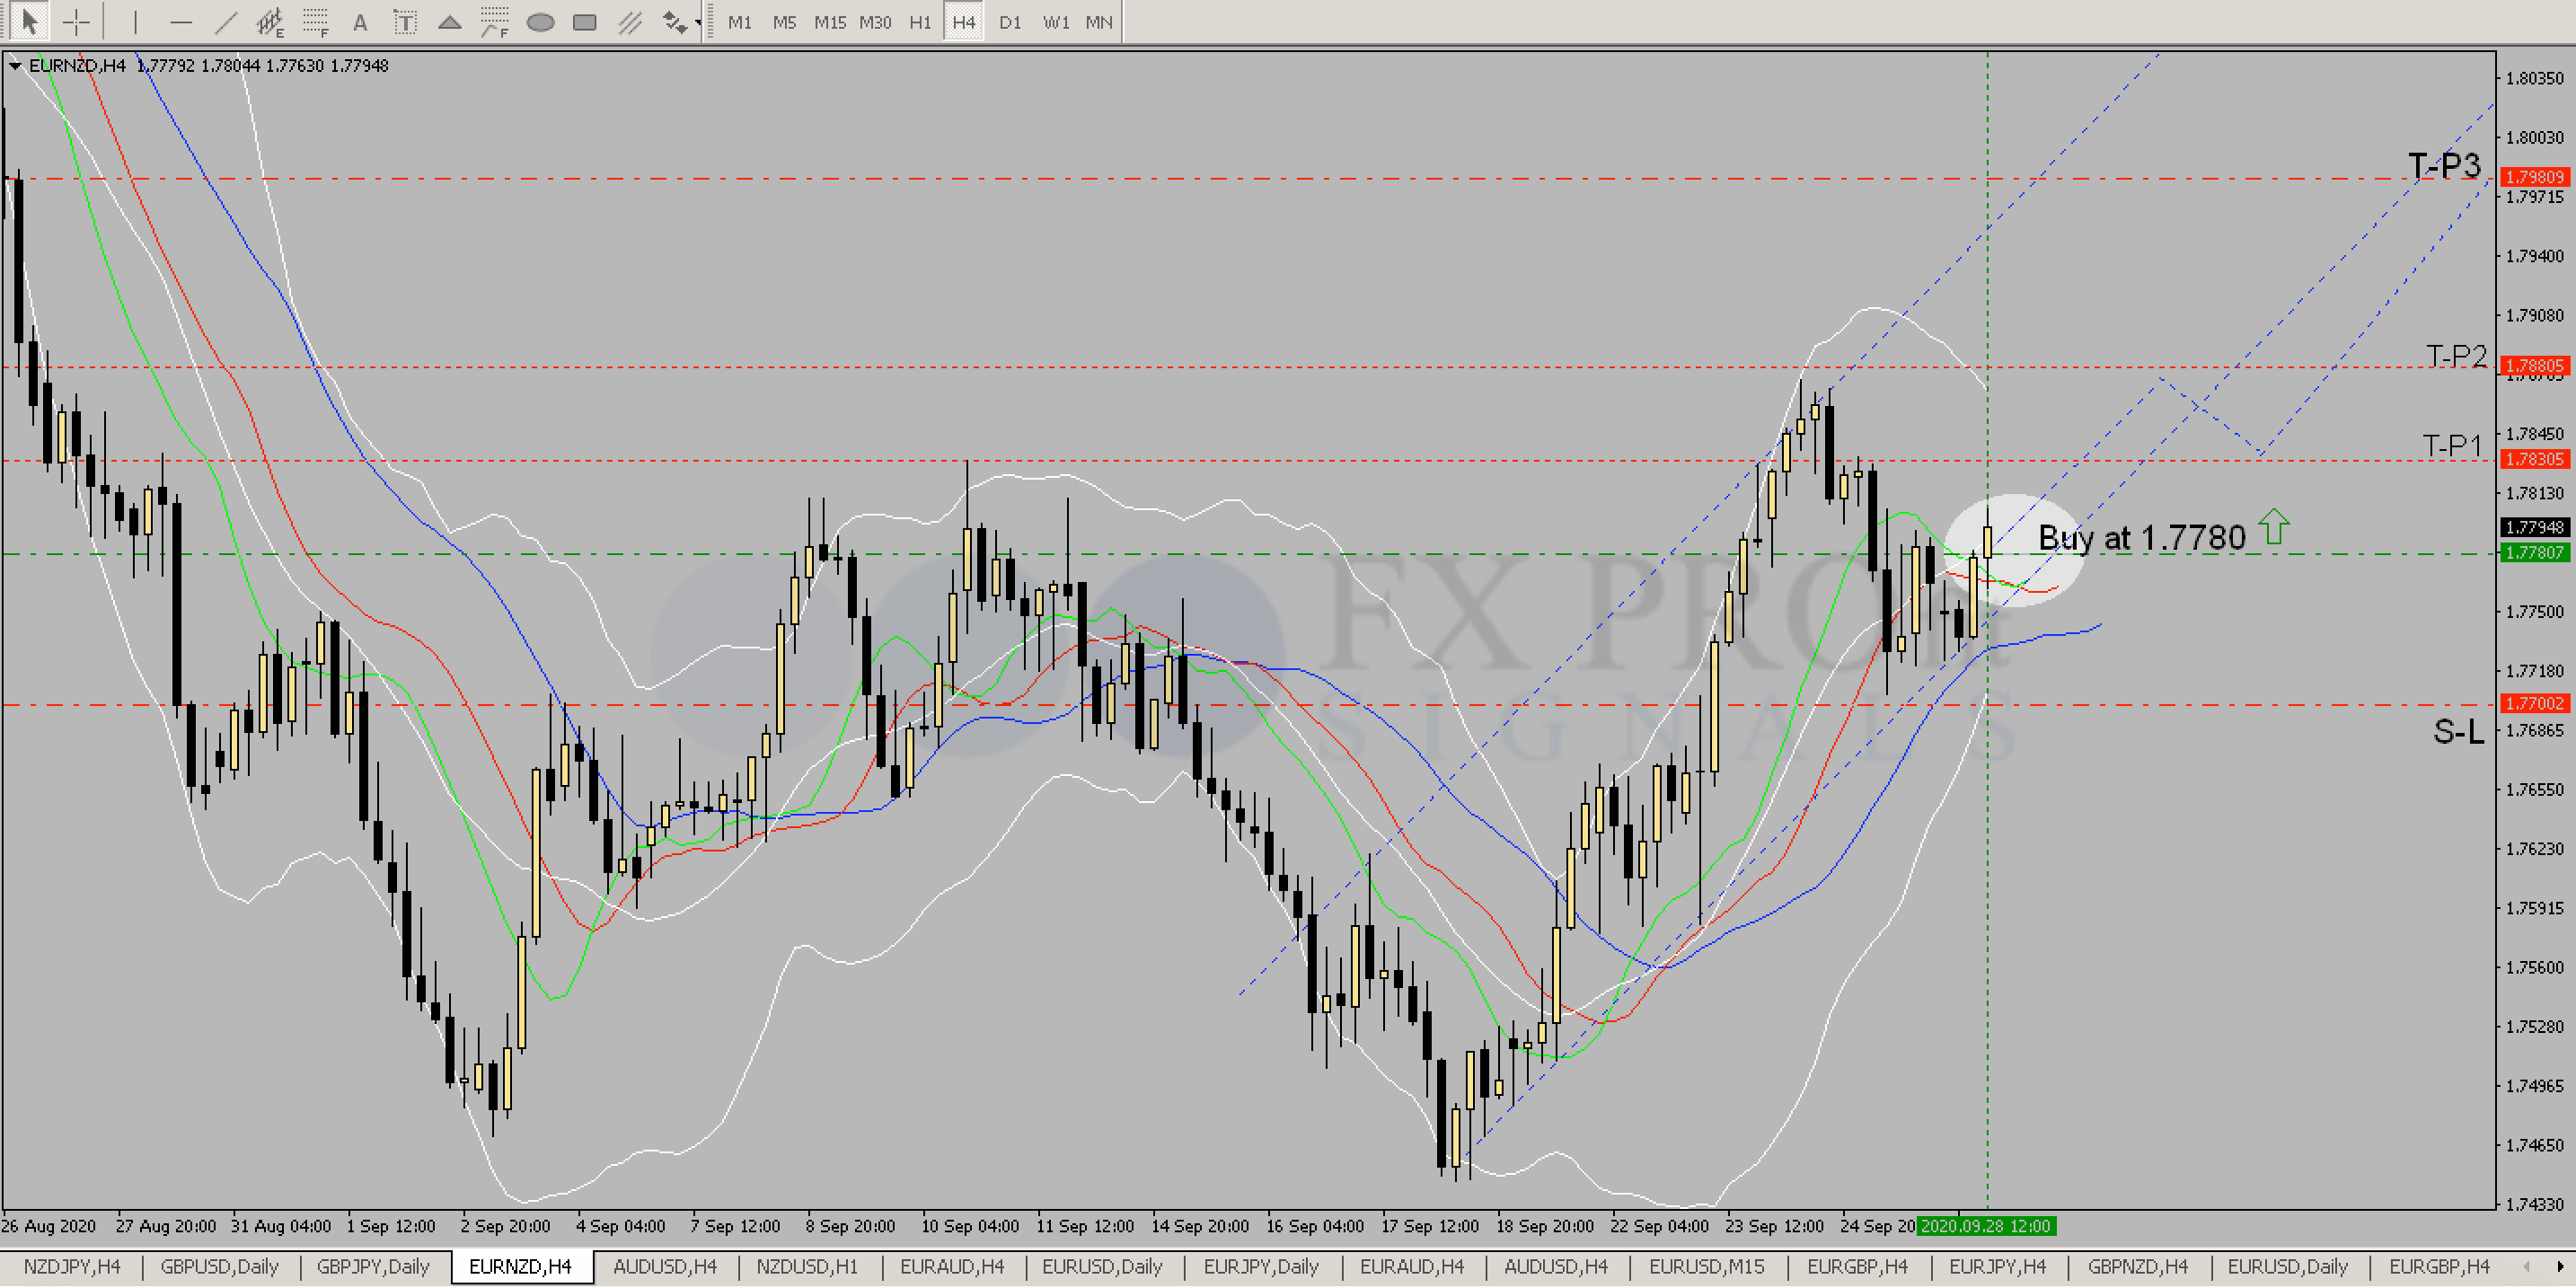
Task: Open the arrows tool dropdown arrow
Action: [697, 21]
